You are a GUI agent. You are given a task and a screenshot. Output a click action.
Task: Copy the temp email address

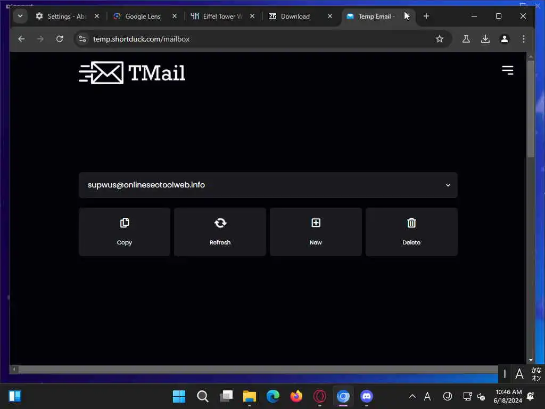125,232
